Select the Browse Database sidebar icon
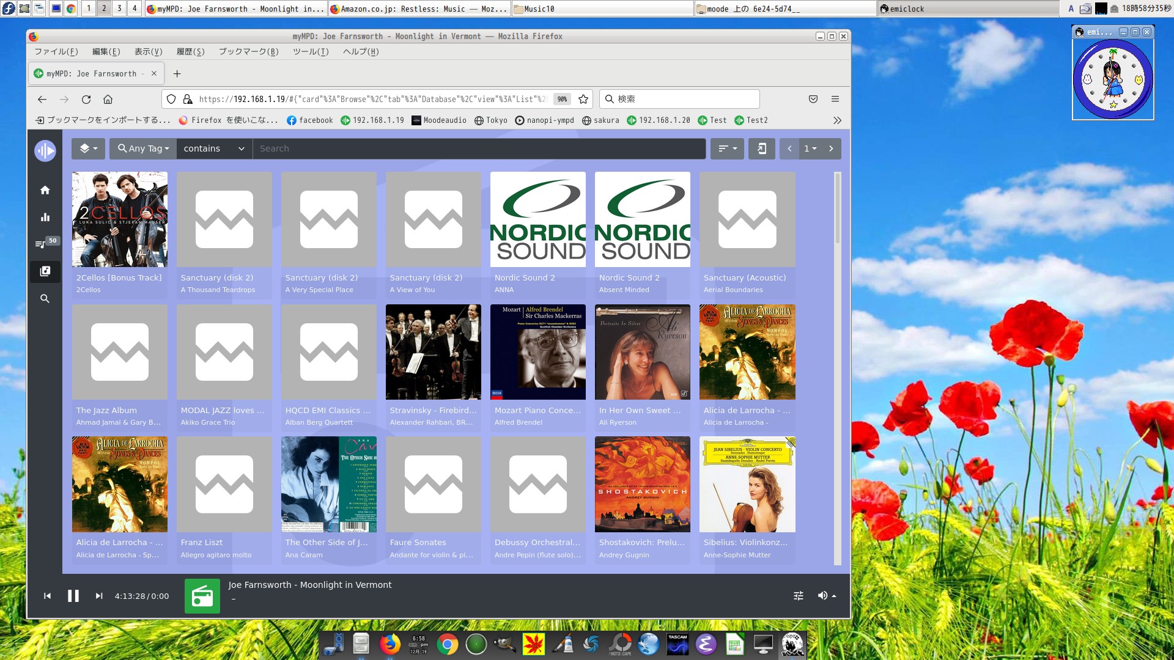Screen dimensions: 1174x660 (45, 271)
